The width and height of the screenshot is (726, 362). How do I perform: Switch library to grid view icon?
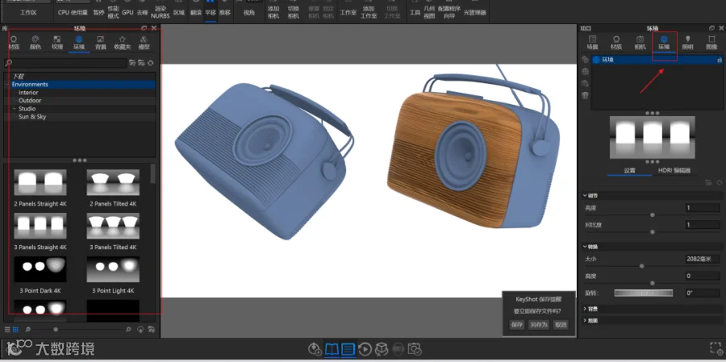[15, 330]
